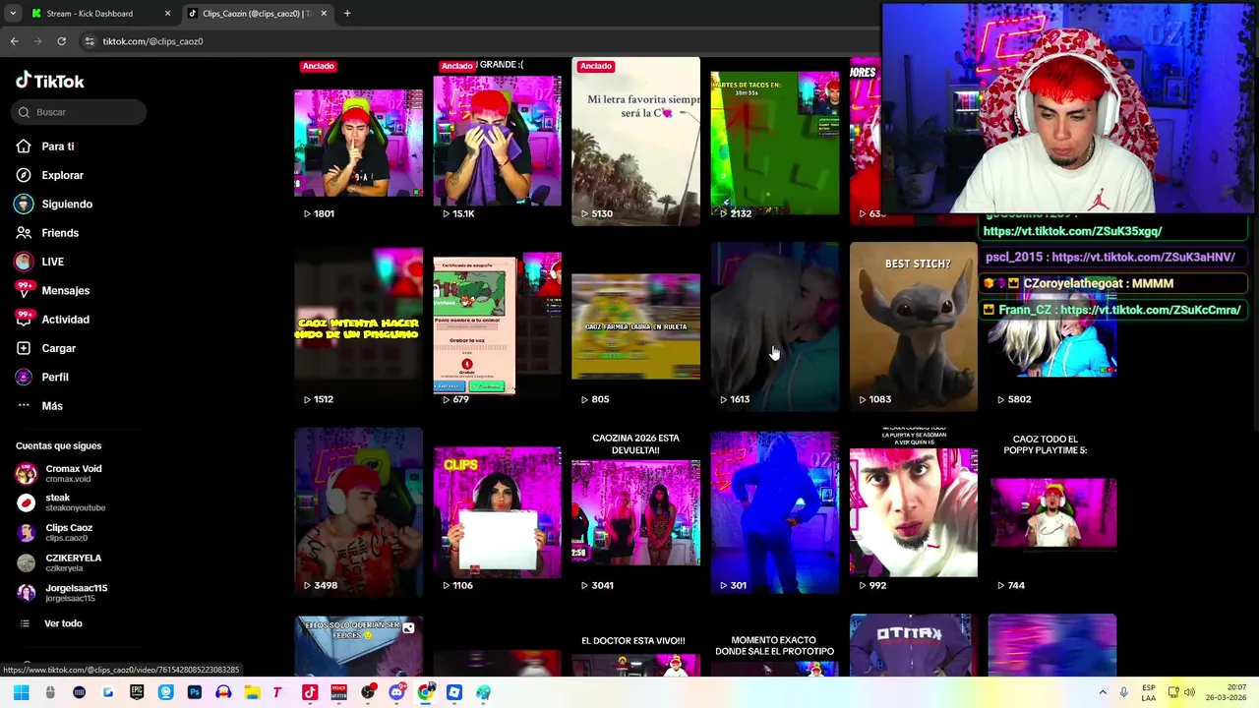Click microphone icon in system tray

(x=1123, y=692)
